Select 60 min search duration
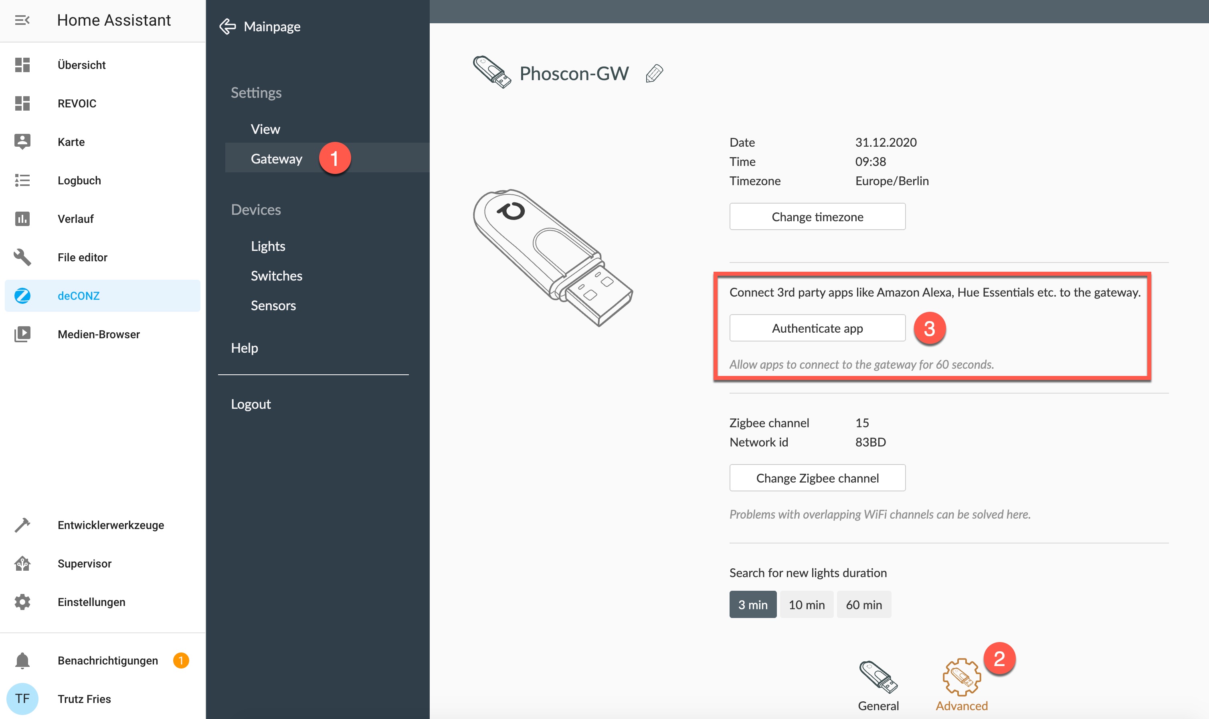Screen dimensions: 1209x719 863,604
